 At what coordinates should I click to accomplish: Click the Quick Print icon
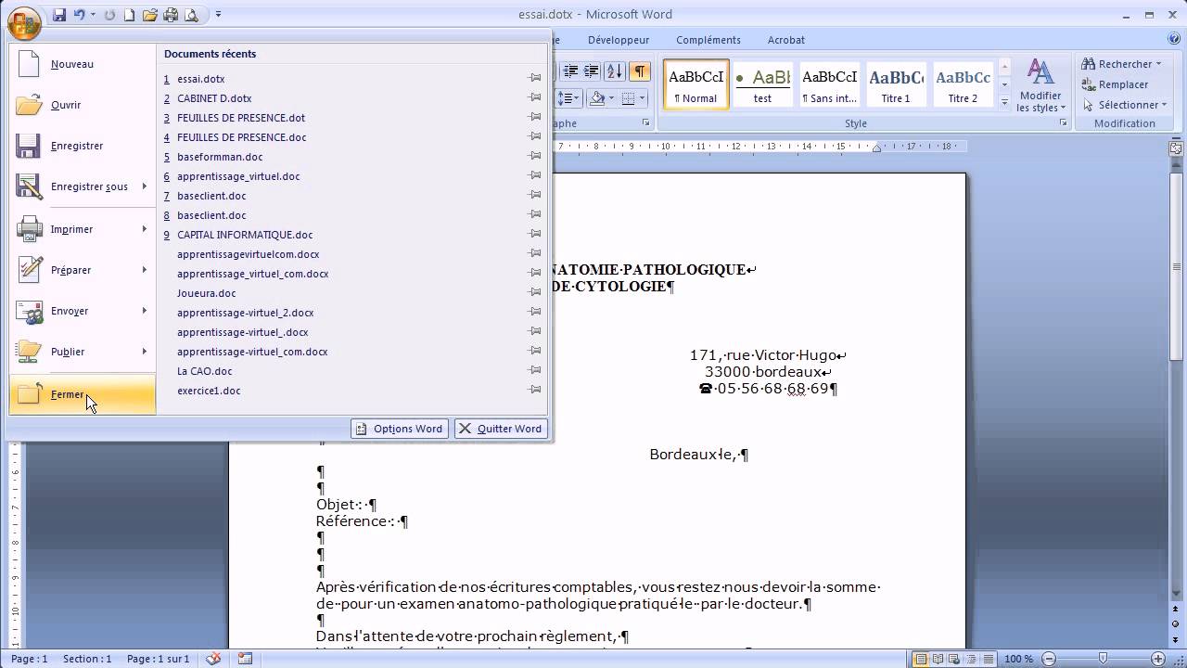click(171, 15)
